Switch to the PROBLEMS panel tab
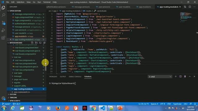198x111 pixels. point(53,76)
